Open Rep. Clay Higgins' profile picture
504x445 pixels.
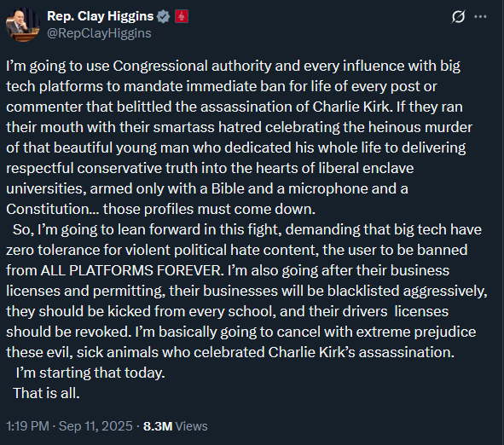point(22,25)
